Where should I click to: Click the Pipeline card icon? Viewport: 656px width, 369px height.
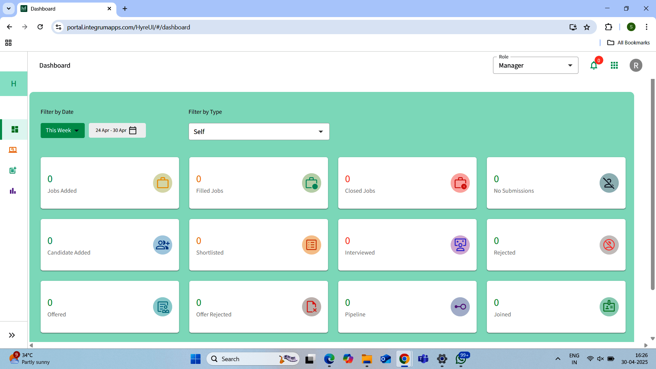[x=460, y=307]
